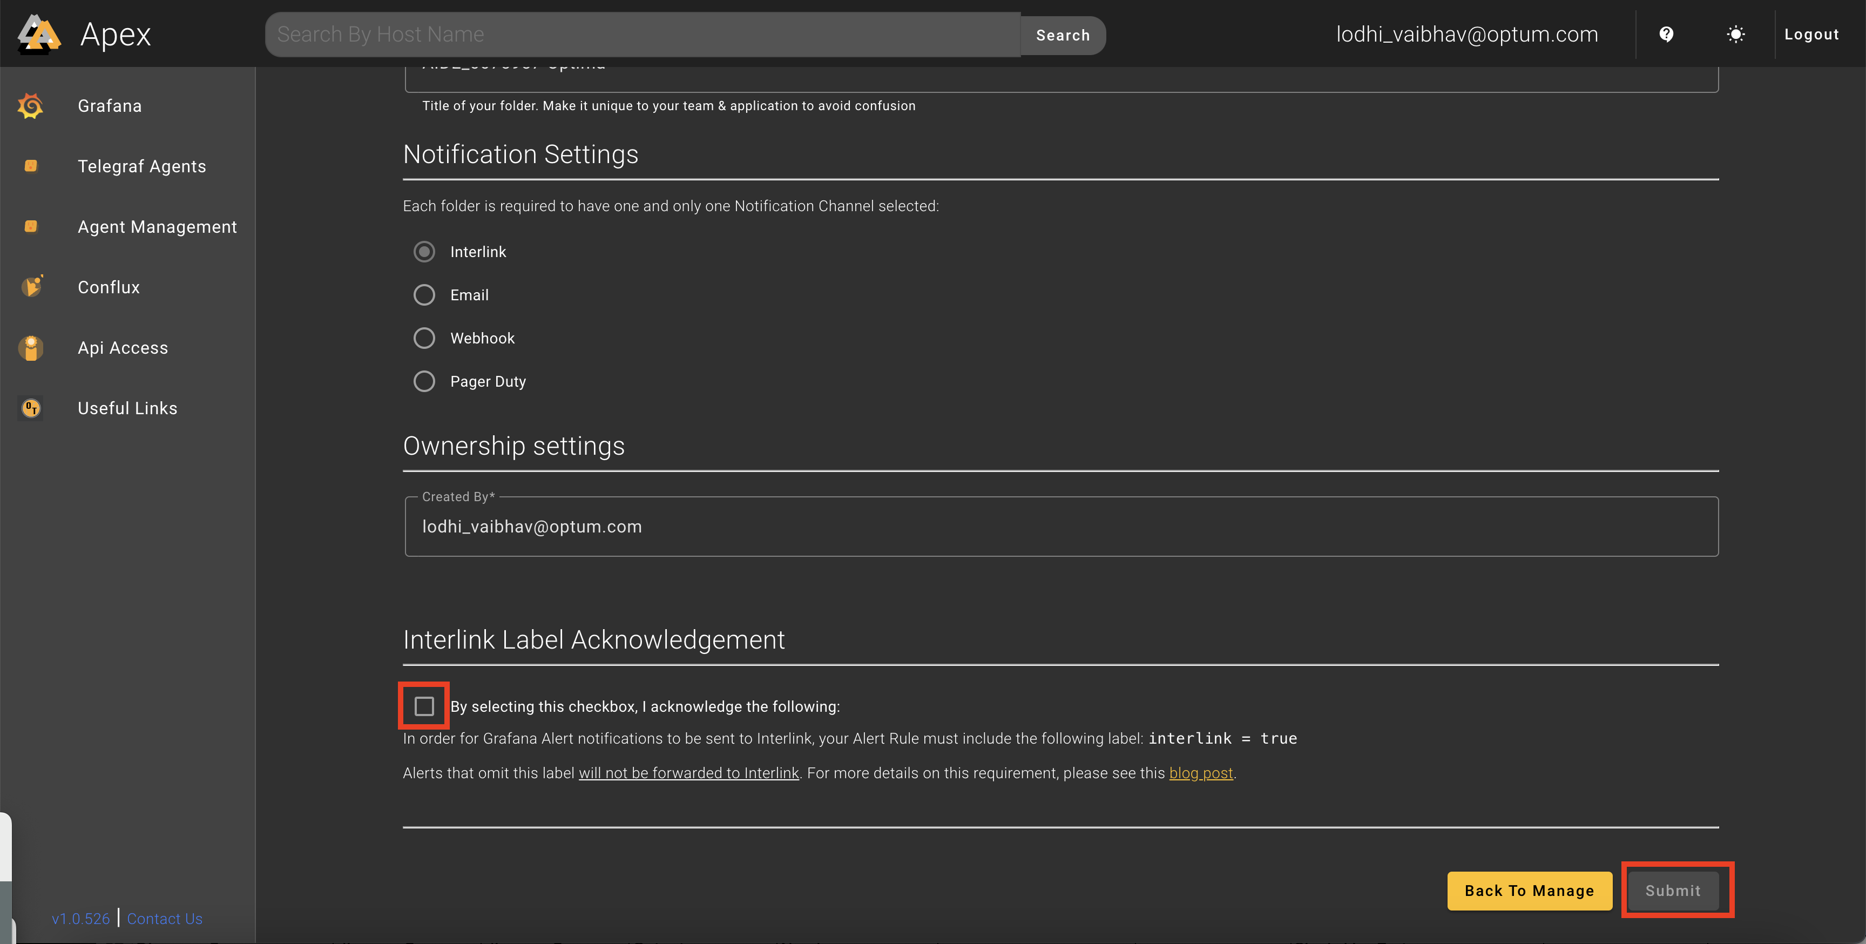1866x944 pixels.
Task: Click the Api Access icon
Action: [30, 348]
